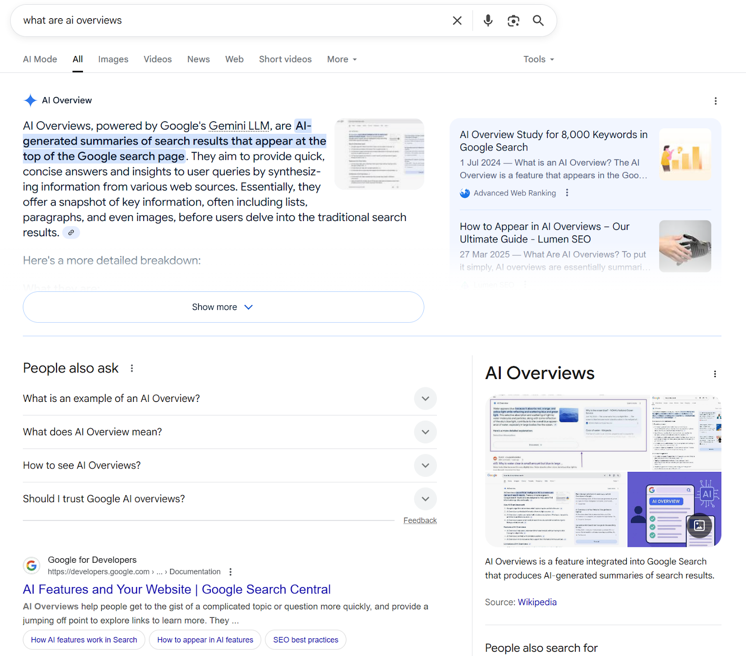Click the 'People also search for' heading
The image size is (746, 656).
point(541,648)
